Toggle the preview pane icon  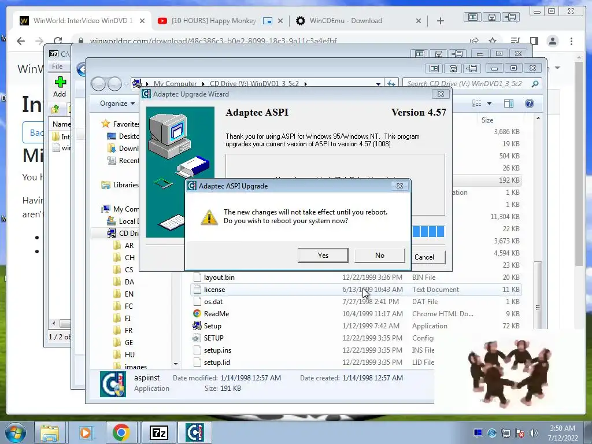point(509,103)
